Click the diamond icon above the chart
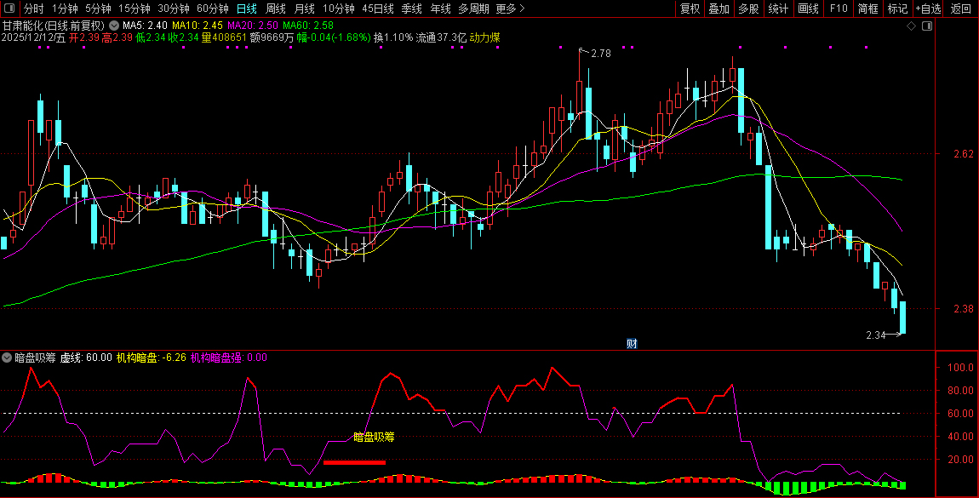The image size is (979, 498). click(x=910, y=26)
